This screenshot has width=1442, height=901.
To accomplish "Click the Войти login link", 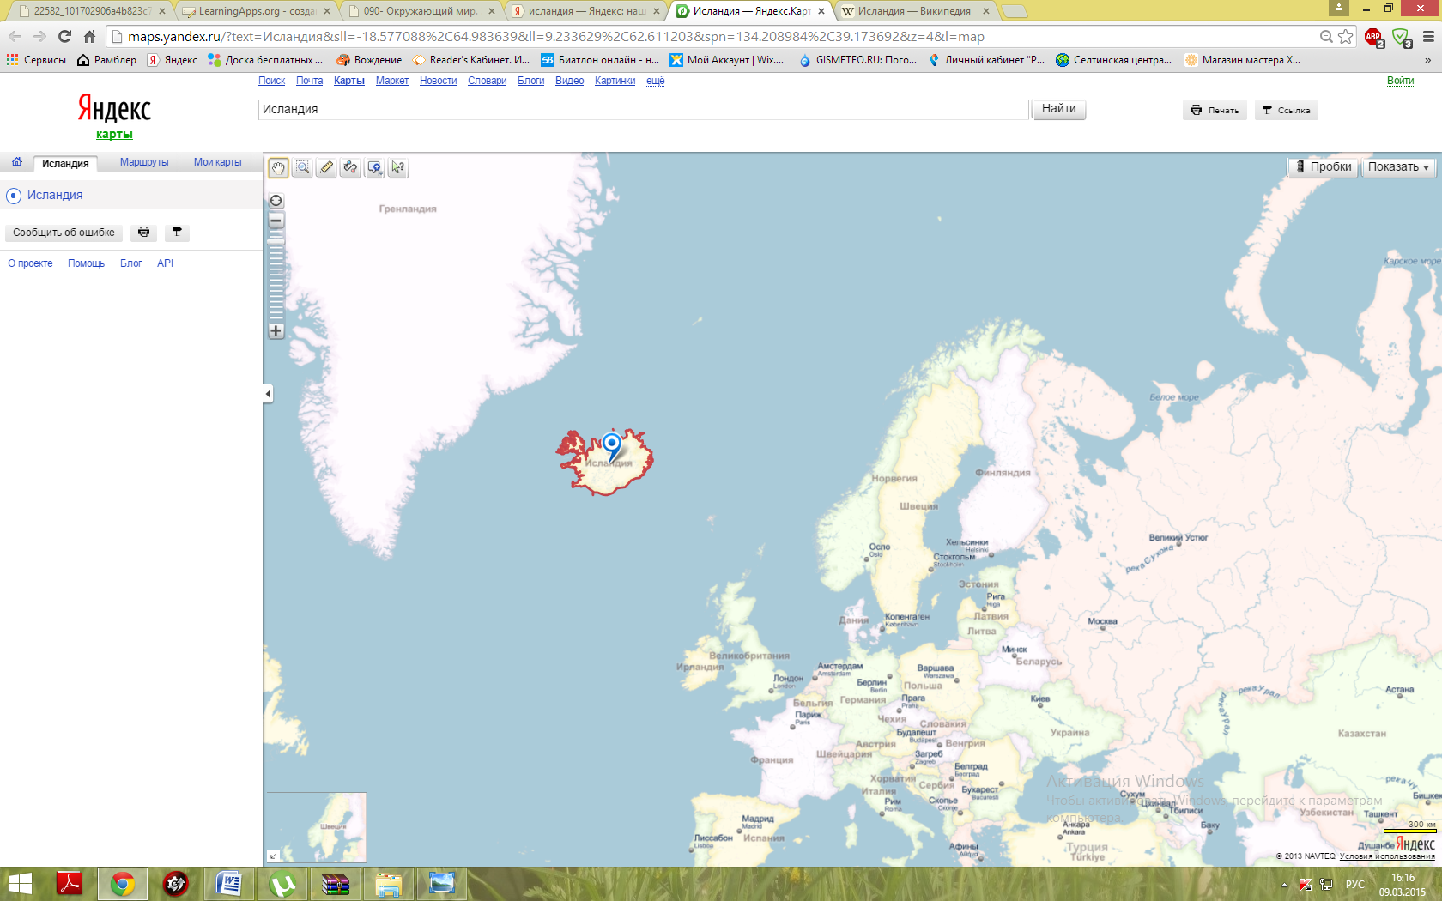I will pos(1400,81).
